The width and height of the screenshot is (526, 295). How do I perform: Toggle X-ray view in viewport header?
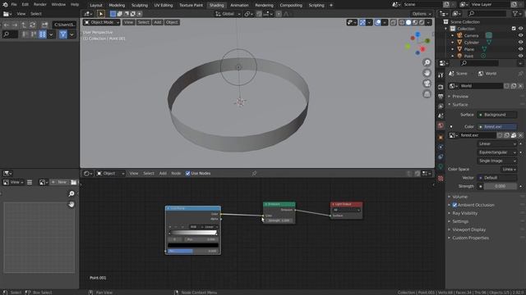point(393,22)
